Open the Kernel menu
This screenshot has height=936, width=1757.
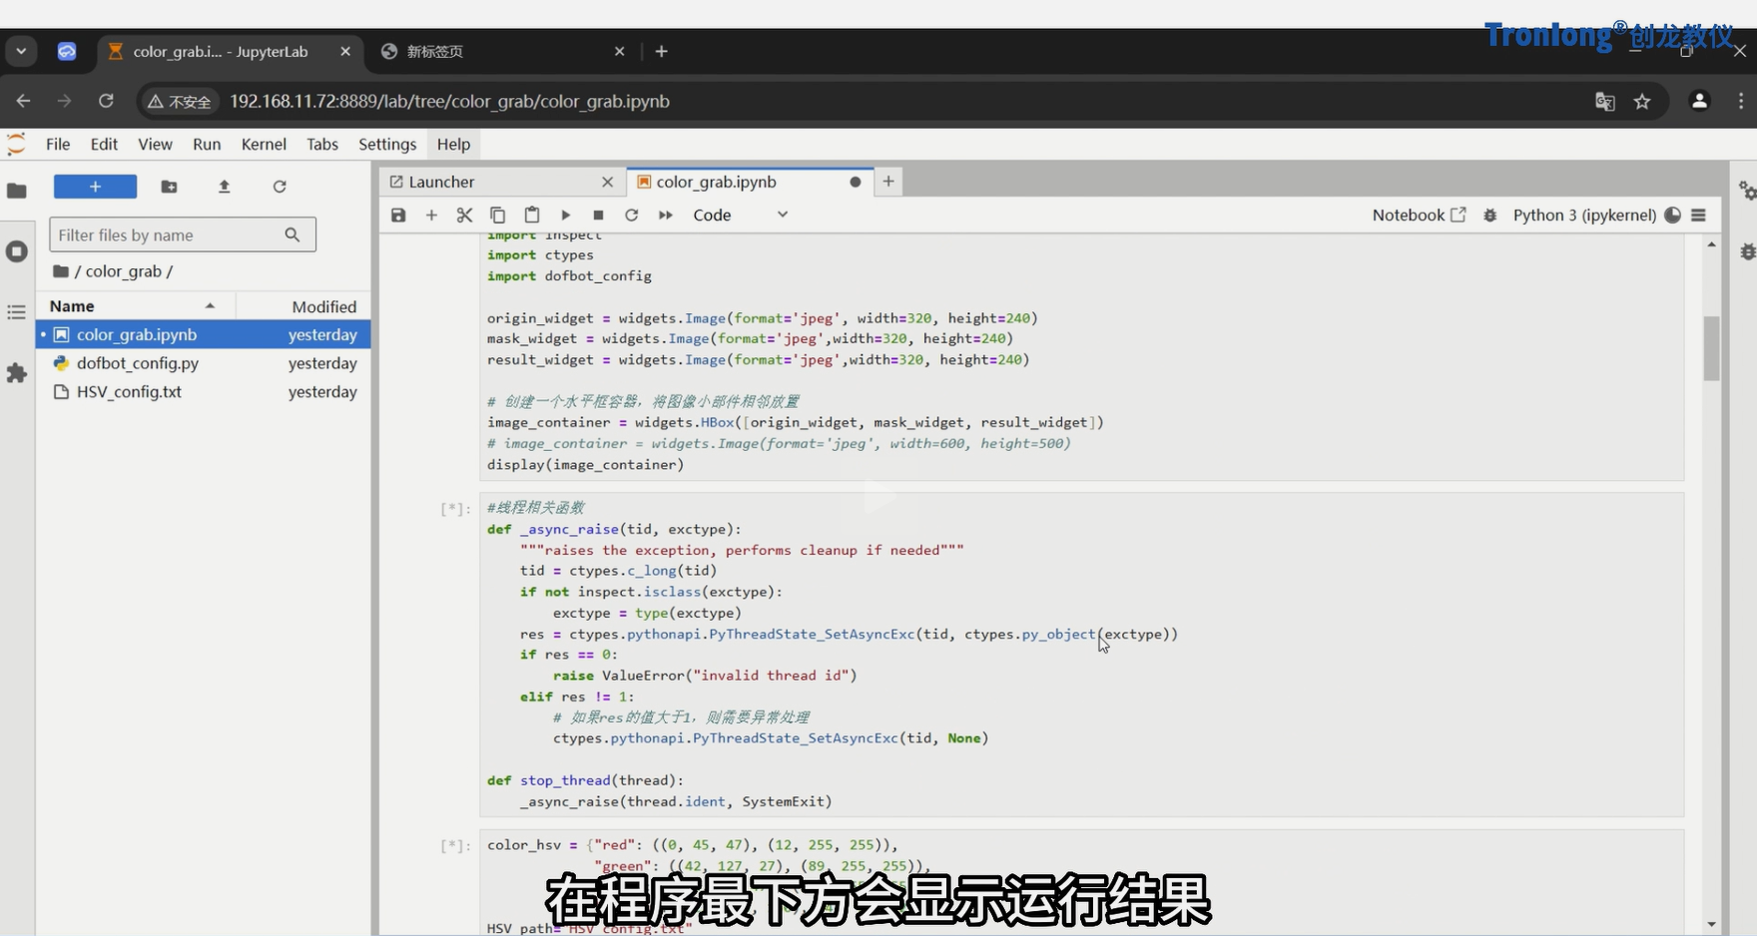pos(264,144)
